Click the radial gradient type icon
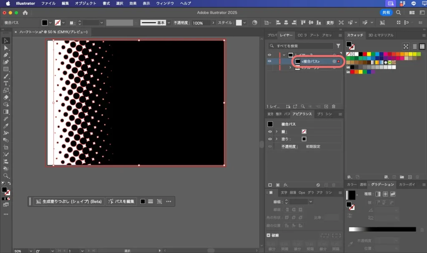427x253 pixels. [385, 194]
